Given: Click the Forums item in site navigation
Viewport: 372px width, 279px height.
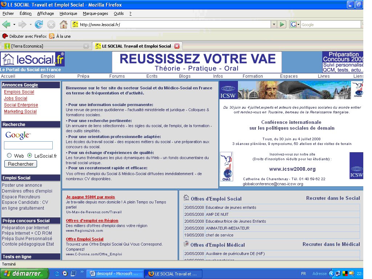Looking at the screenshot, I should 117,76.
